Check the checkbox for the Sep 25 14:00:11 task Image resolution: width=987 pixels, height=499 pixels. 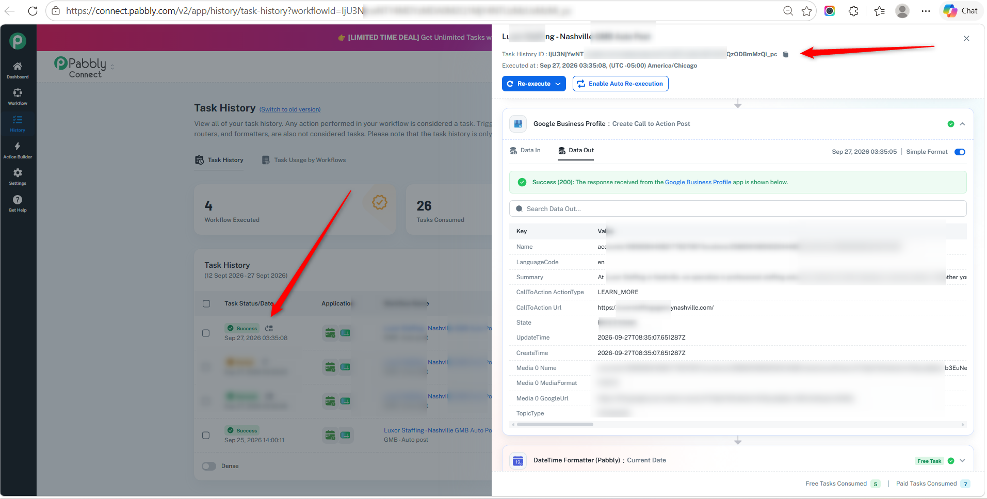click(206, 435)
